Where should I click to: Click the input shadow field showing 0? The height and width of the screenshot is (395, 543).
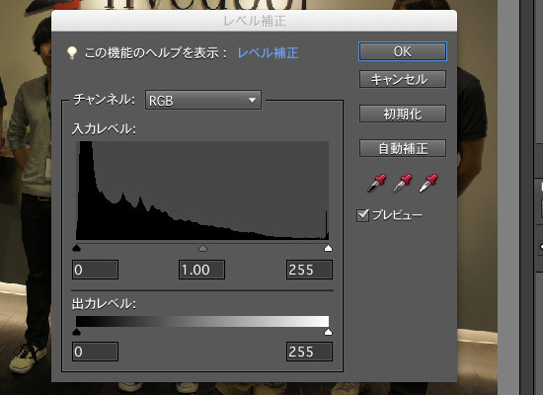tap(95, 270)
